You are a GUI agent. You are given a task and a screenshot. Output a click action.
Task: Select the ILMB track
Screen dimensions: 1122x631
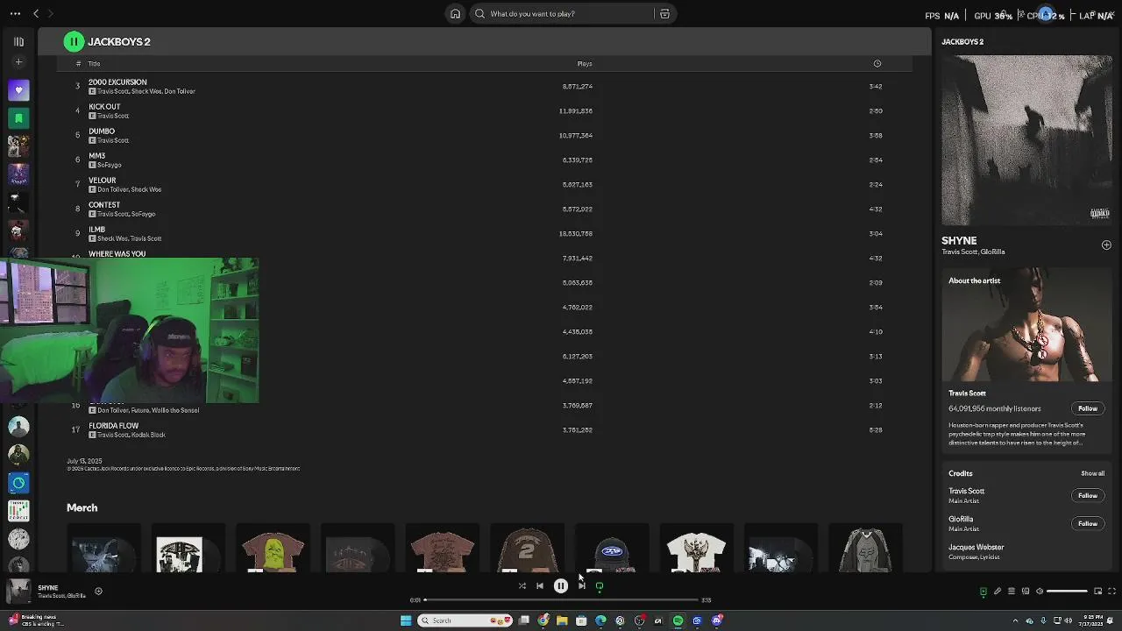coord(486,234)
